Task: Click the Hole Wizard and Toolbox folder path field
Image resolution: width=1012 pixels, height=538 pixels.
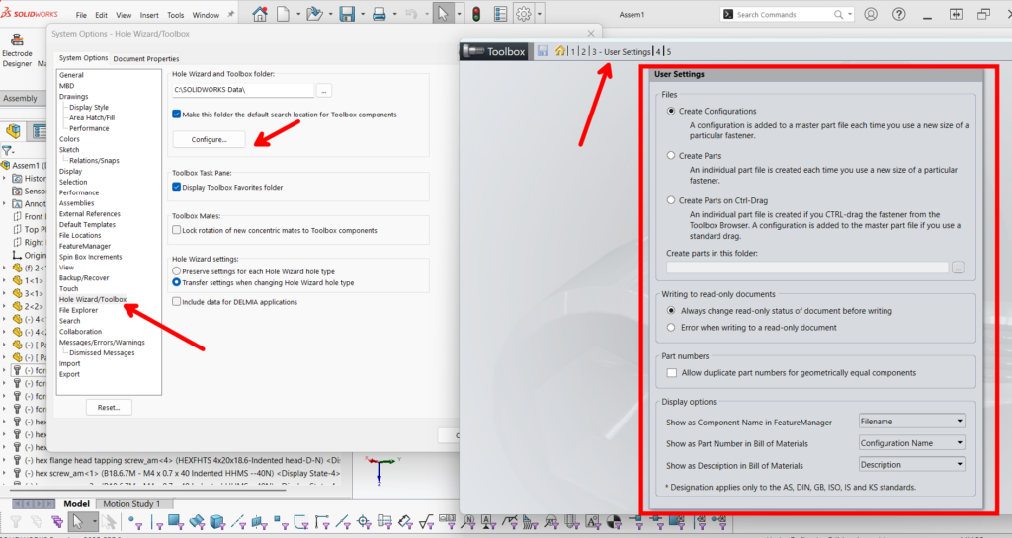Action: [243, 90]
